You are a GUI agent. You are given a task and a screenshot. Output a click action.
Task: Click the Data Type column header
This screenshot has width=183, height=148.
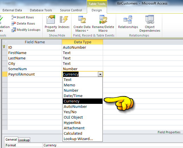(83, 42)
